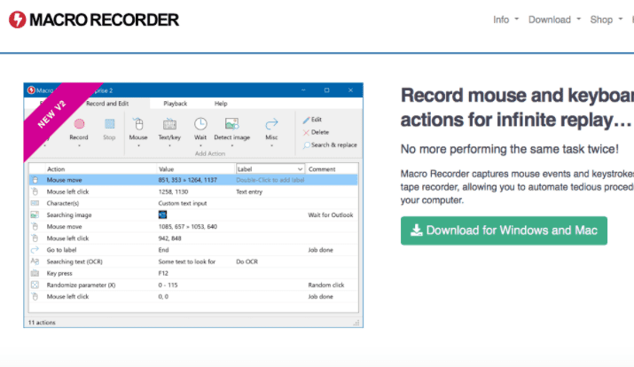Click the 'Random click' comment
This screenshot has width=634, height=367.
tap(326, 285)
